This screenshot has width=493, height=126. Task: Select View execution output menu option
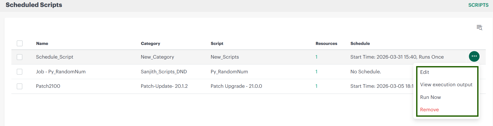pyautogui.click(x=446, y=85)
